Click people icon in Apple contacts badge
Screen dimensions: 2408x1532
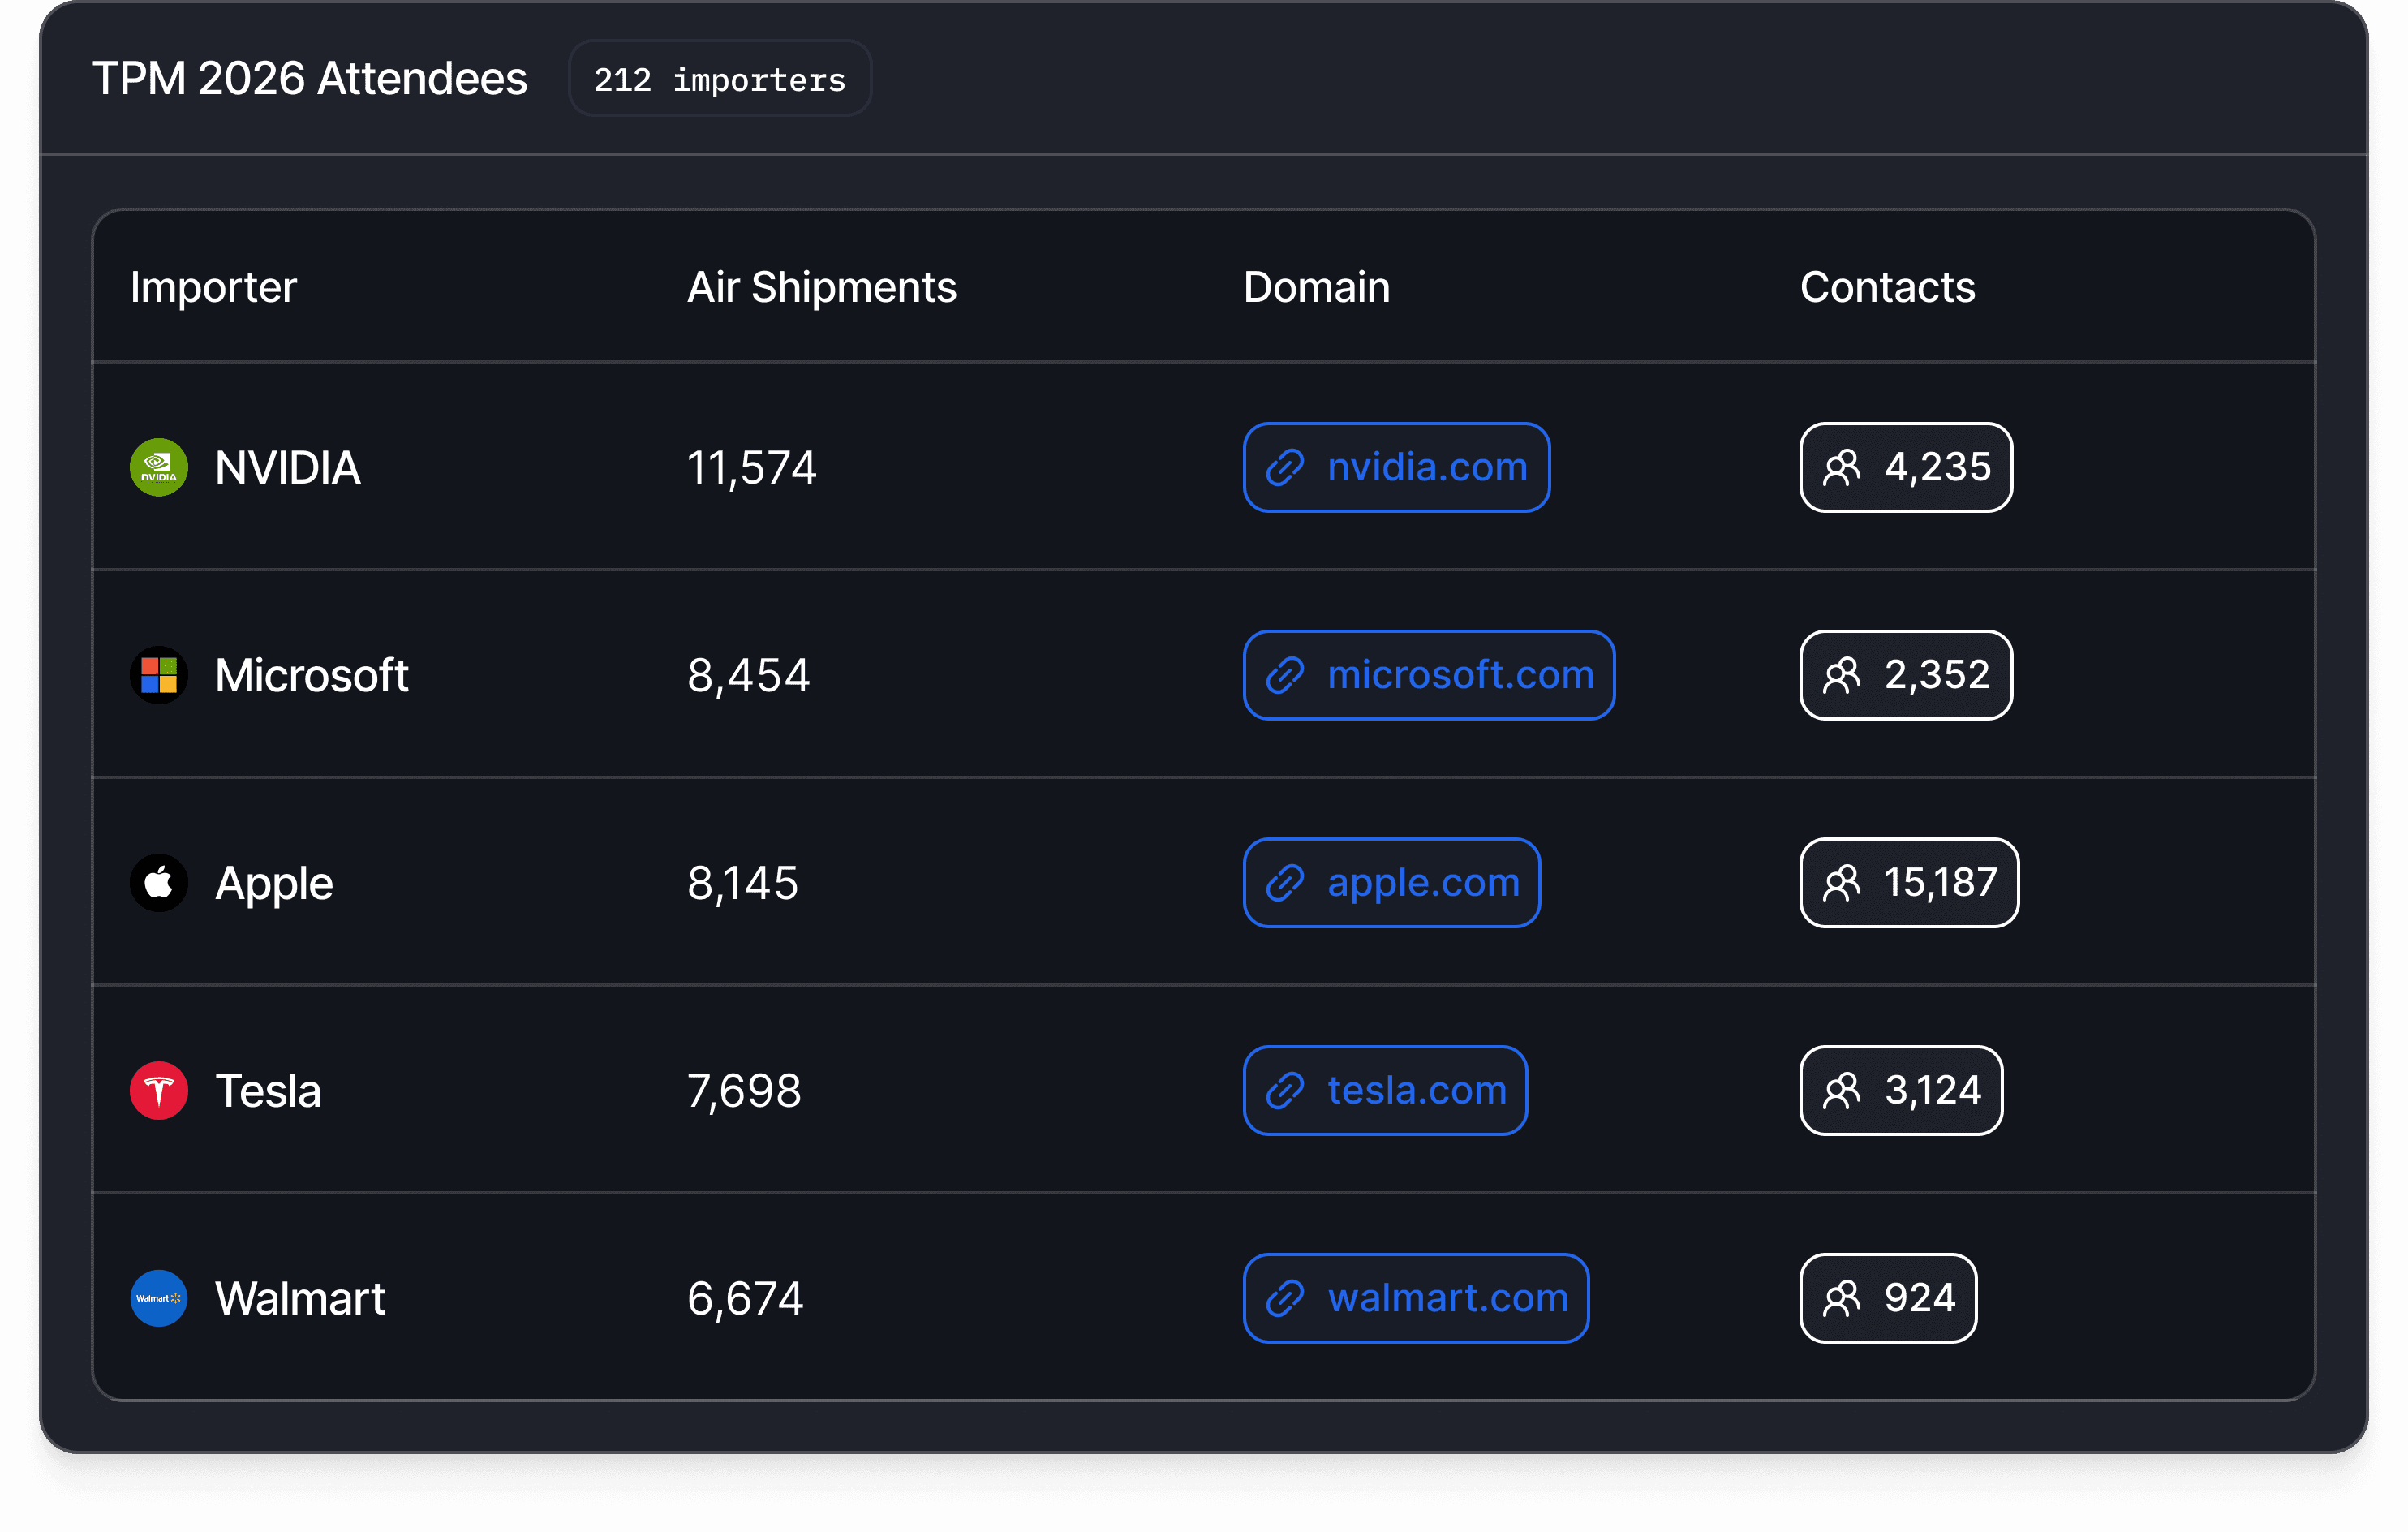(x=1841, y=883)
